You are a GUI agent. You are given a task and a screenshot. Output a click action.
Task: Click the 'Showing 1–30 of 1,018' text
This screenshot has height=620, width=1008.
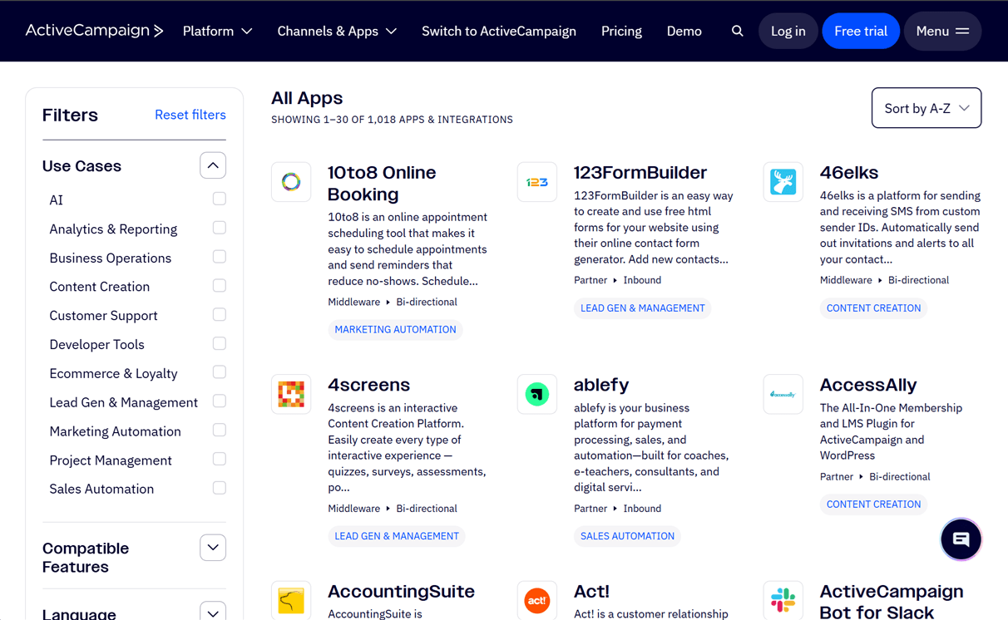point(392,120)
